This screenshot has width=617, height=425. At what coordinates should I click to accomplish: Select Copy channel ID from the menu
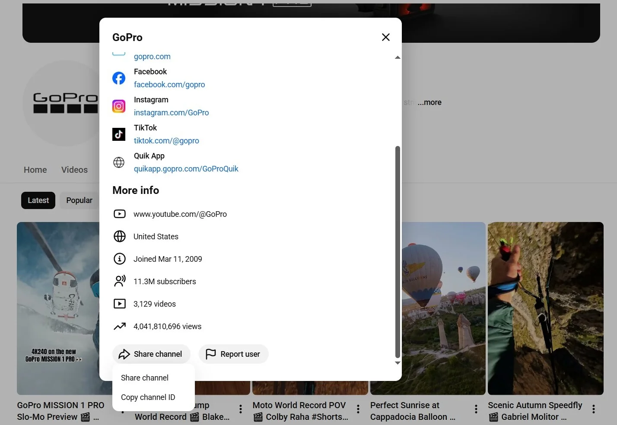point(153,397)
